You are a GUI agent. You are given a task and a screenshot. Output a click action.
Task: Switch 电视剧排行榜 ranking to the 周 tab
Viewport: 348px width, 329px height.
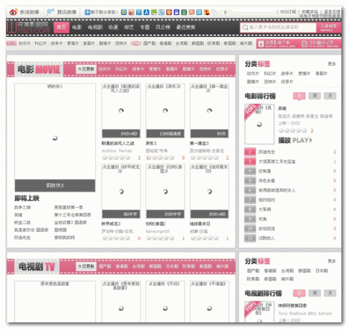[314, 293]
